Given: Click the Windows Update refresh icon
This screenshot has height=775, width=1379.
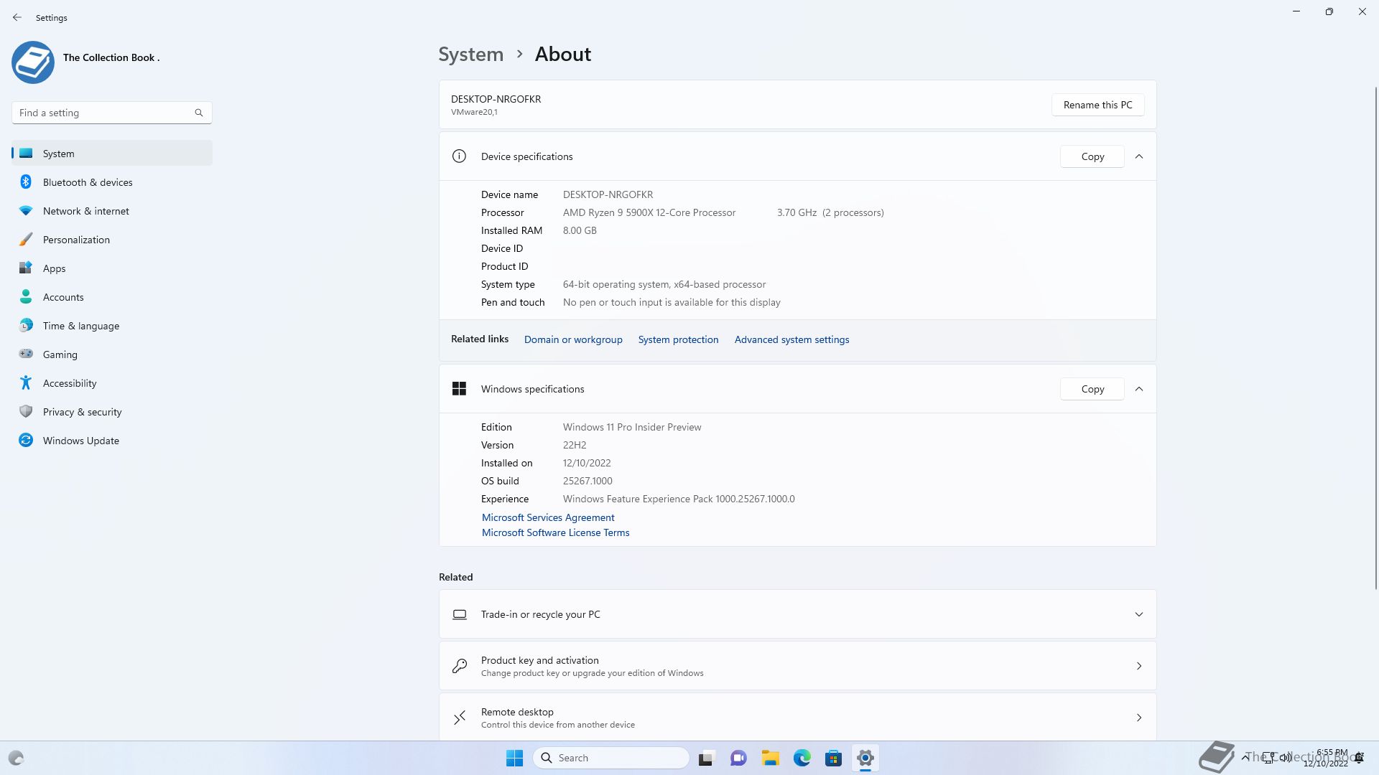Looking at the screenshot, I should click(x=26, y=440).
